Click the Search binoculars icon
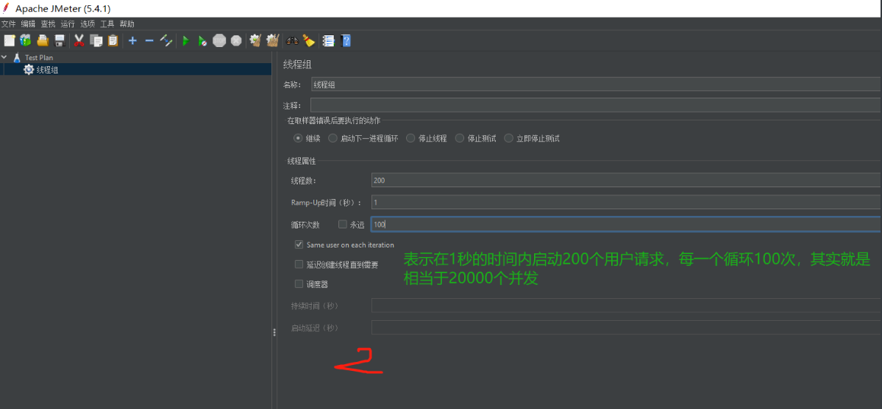Screen dimensions: 882x409 292,40
